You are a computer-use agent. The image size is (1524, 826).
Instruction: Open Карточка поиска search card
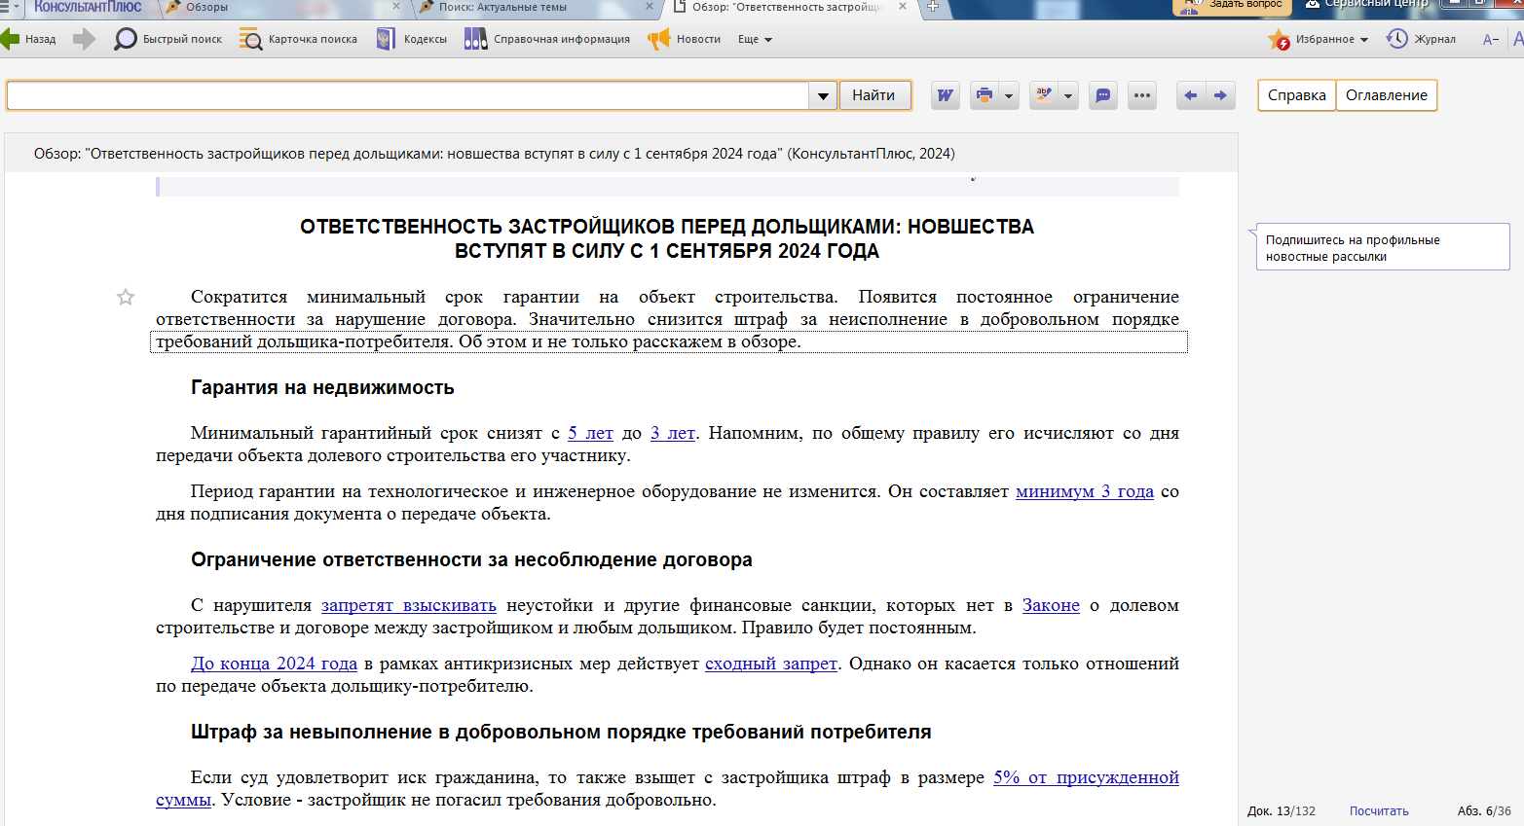(251, 39)
